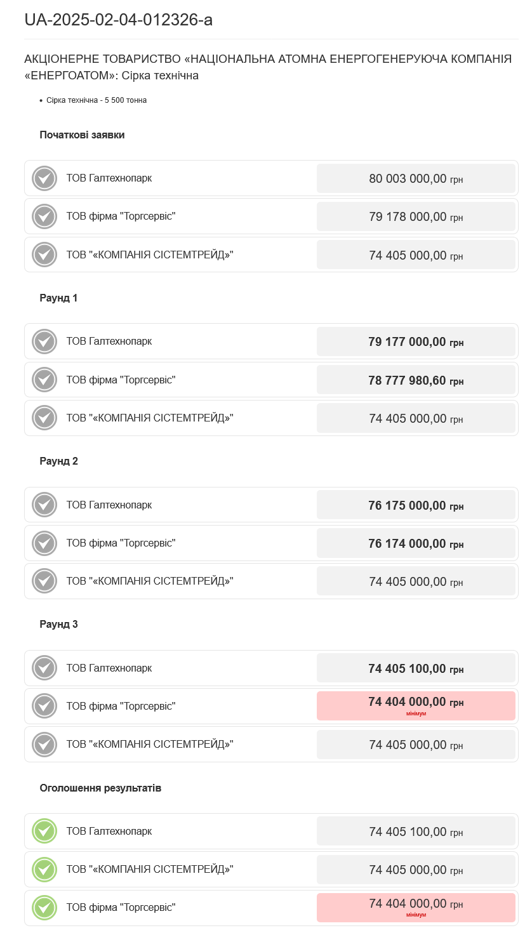Click the Сірка технічна - 5 500 тонна item
Viewport: 532px width, 935px height.
click(96, 100)
